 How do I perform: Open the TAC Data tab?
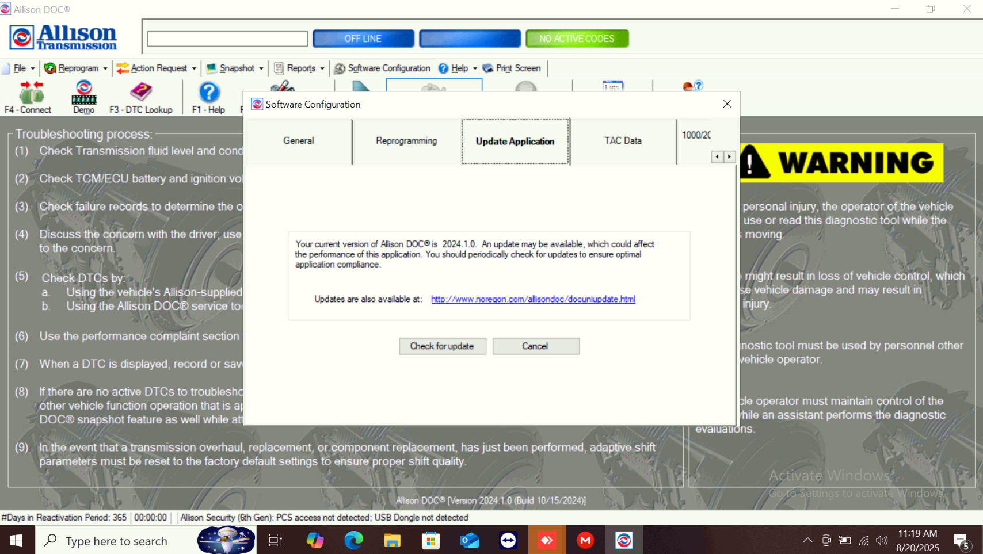pyautogui.click(x=623, y=141)
